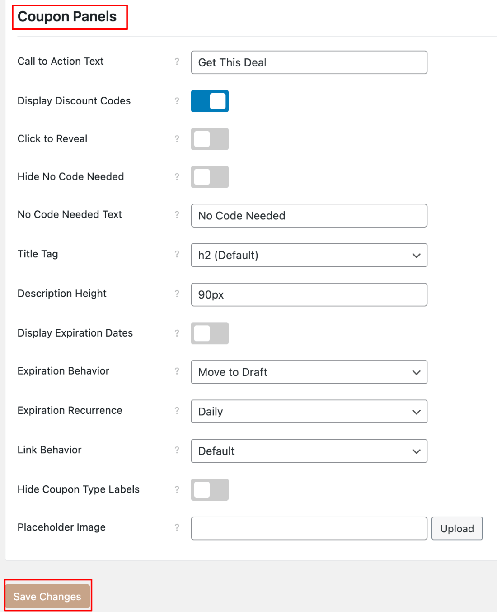Screen dimensions: 497x612
Task: Expand the Expiration Behavior dropdown
Action: 309,372
